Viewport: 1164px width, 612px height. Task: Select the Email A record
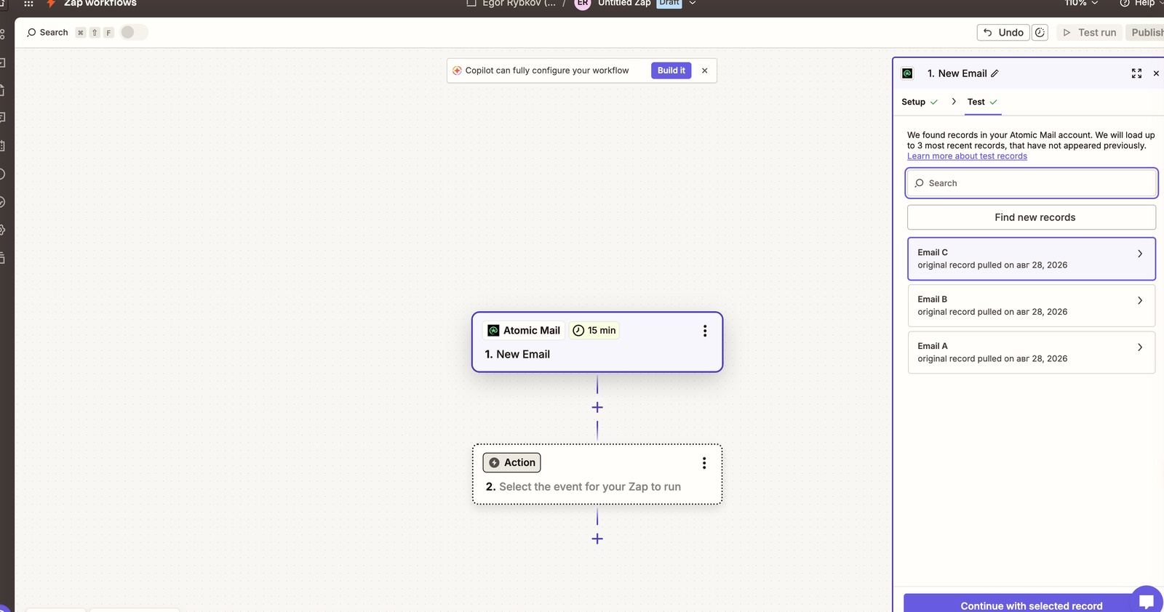(x=1032, y=353)
